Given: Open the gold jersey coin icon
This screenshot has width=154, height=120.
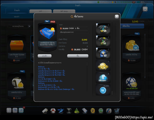Looking at the screenshot, I should (93, 111).
